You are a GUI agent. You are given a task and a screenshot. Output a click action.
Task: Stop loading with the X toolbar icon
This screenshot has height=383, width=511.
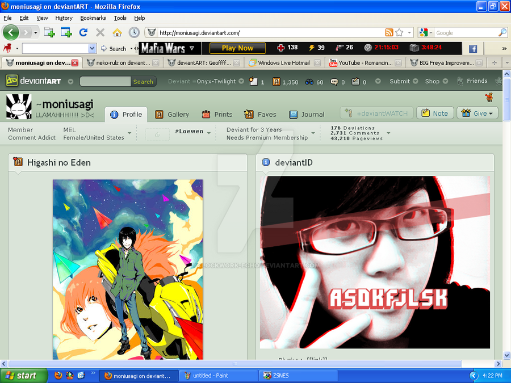coord(100,32)
